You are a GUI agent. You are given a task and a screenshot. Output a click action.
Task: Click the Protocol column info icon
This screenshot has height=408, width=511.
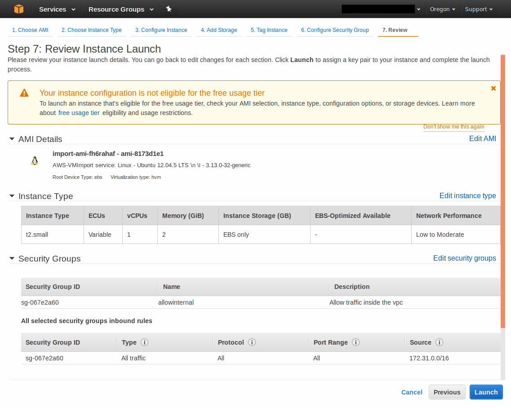click(252, 342)
